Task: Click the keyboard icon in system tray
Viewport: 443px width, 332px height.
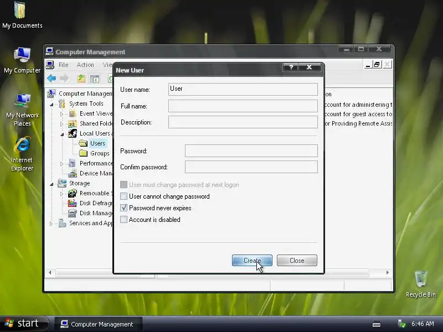Action: pyautogui.click(x=377, y=324)
